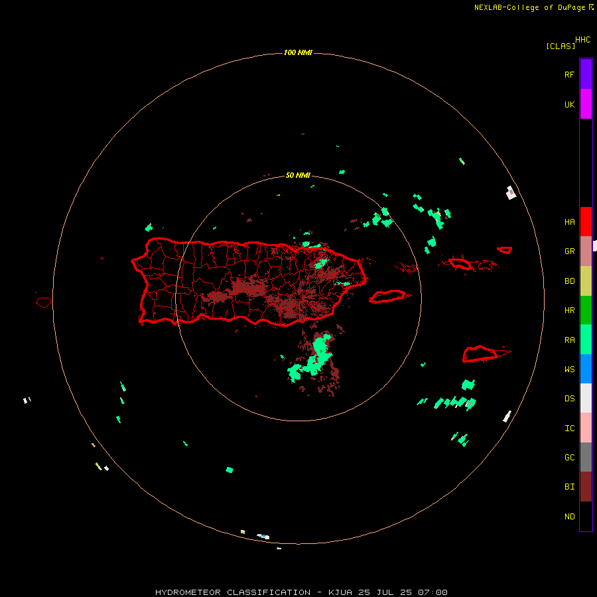Click the [CLAS] units label
This screenshot has width=597, height=597.
[x=561, y=46]
